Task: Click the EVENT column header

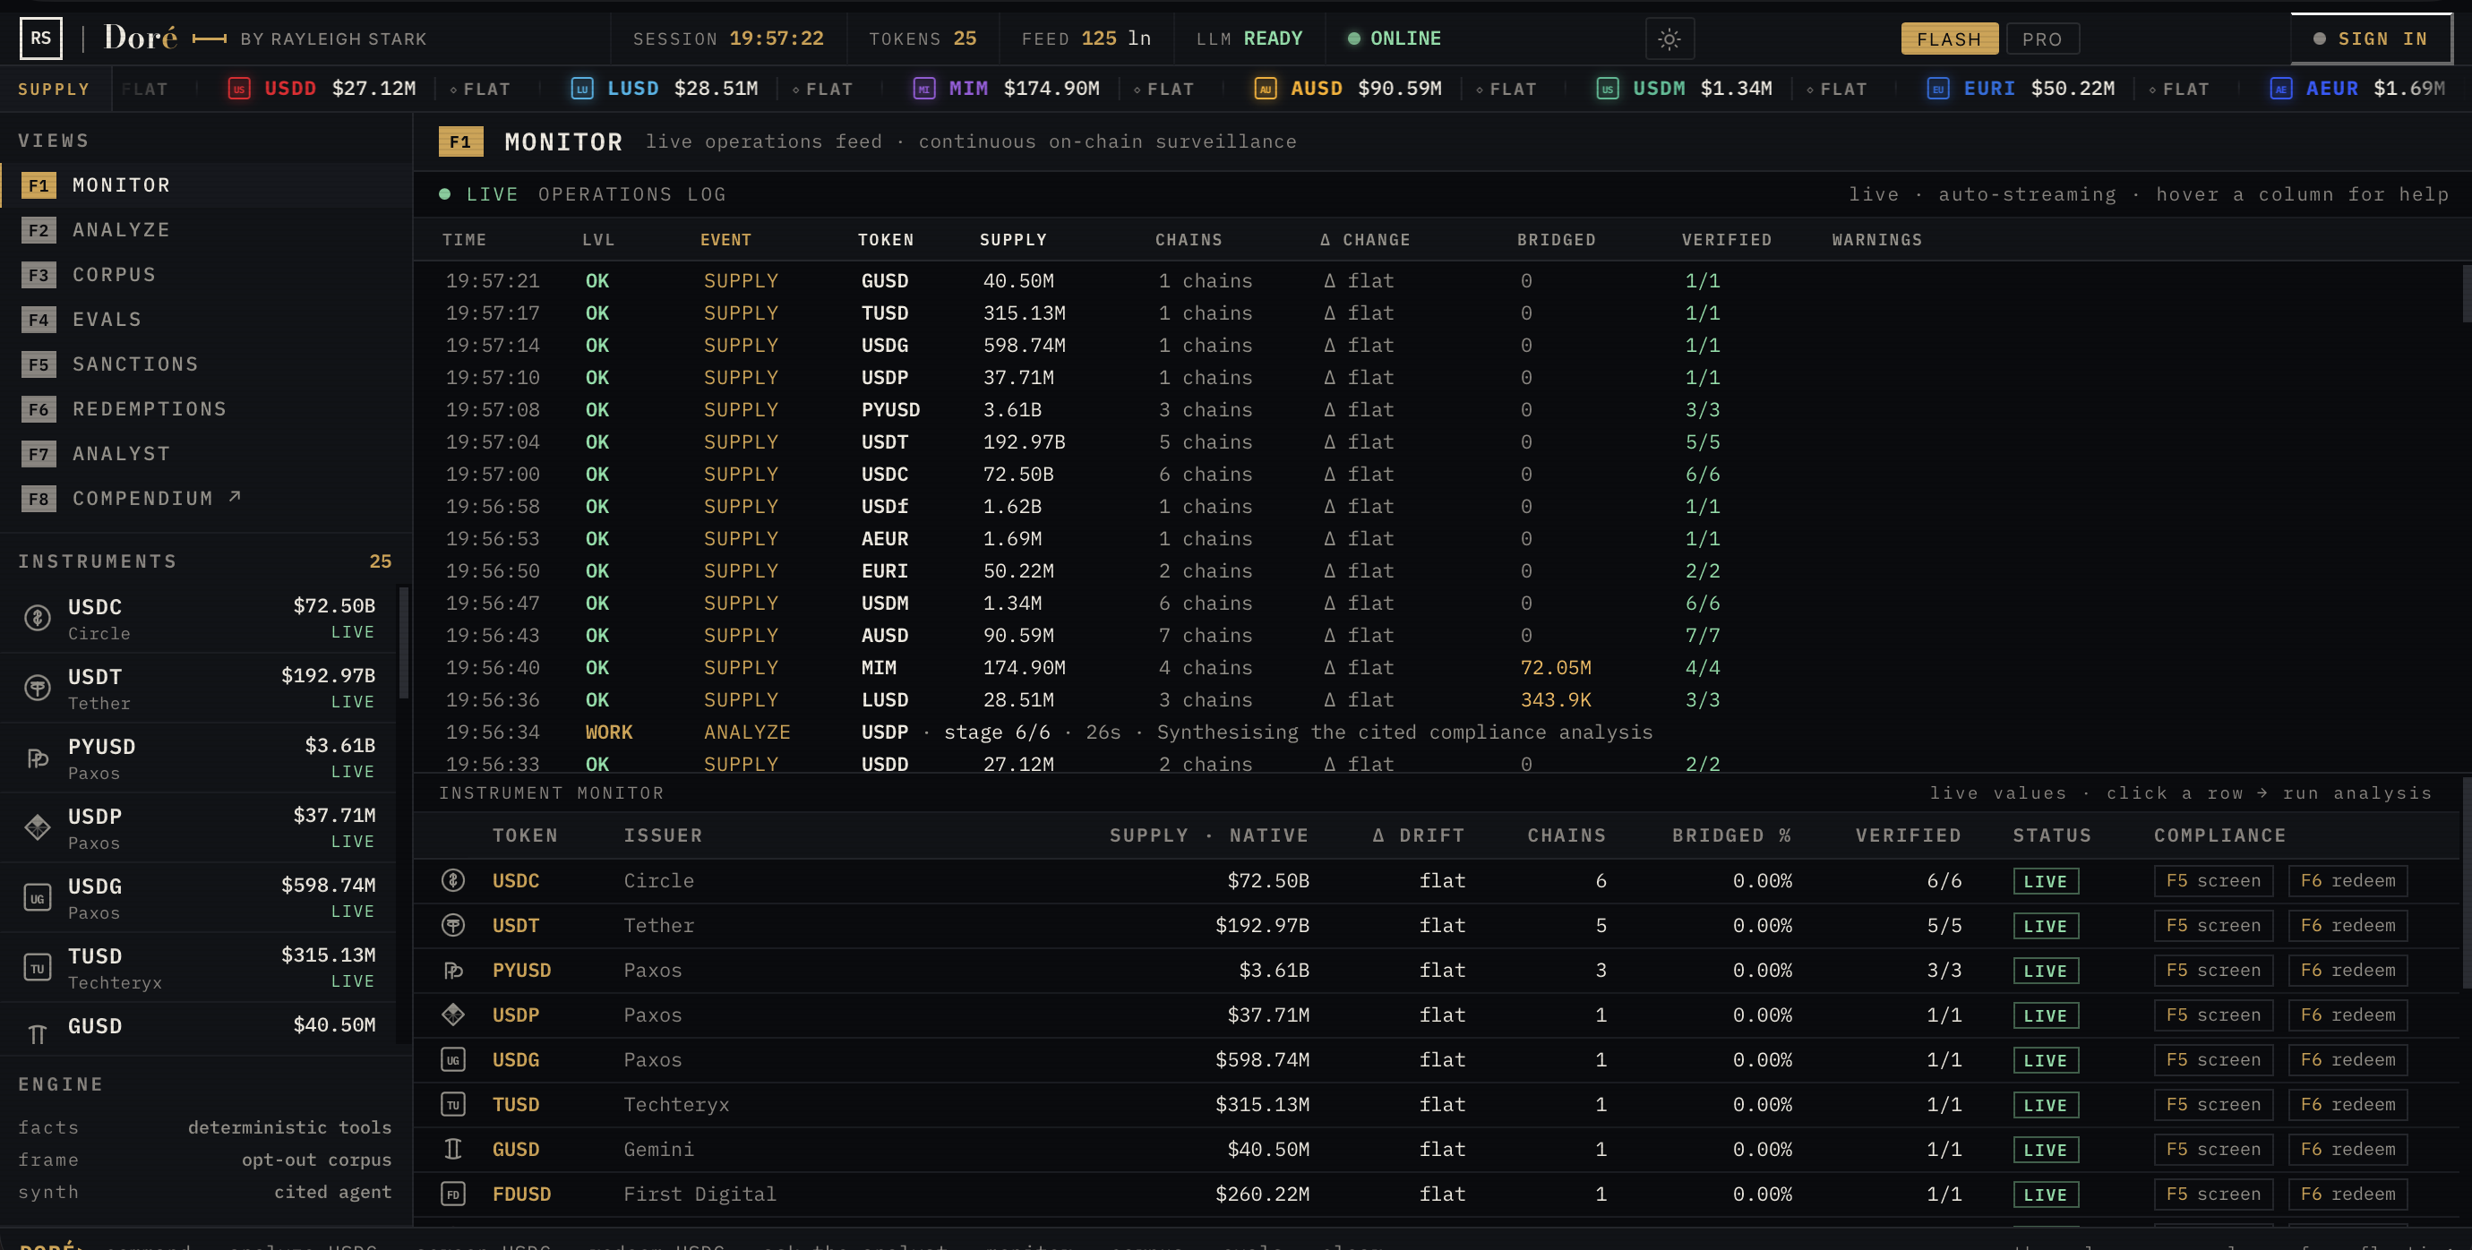Action: point(725,240)
